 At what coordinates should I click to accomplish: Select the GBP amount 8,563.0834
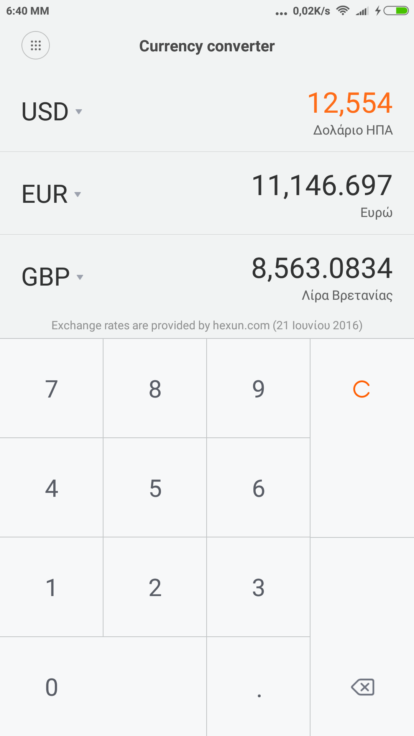coord(322,268)
